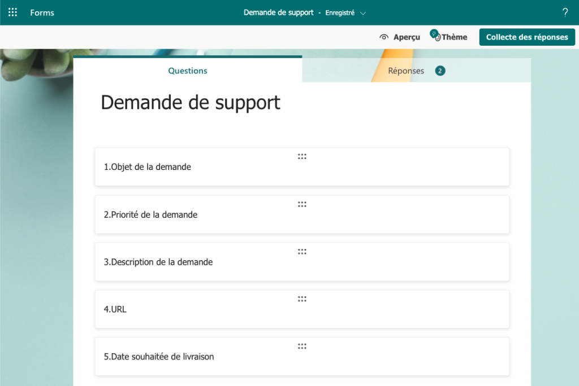Click the Aperçu eye icon
579x386 pixels.
click(x=384, y=37)
